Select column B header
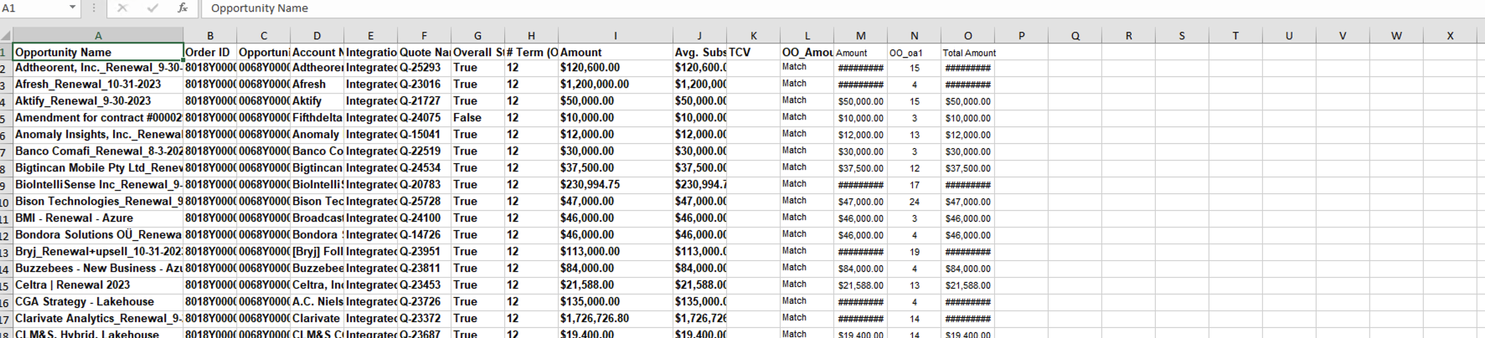Screen dimensions: 1485x338 coord(210,36)
